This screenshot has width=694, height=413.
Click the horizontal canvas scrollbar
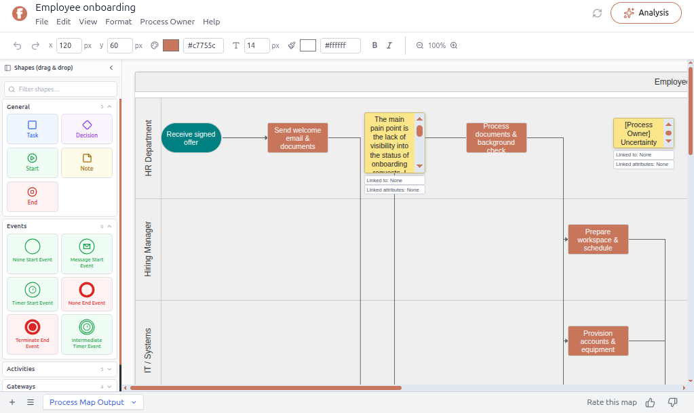click(x=265, y=388)
